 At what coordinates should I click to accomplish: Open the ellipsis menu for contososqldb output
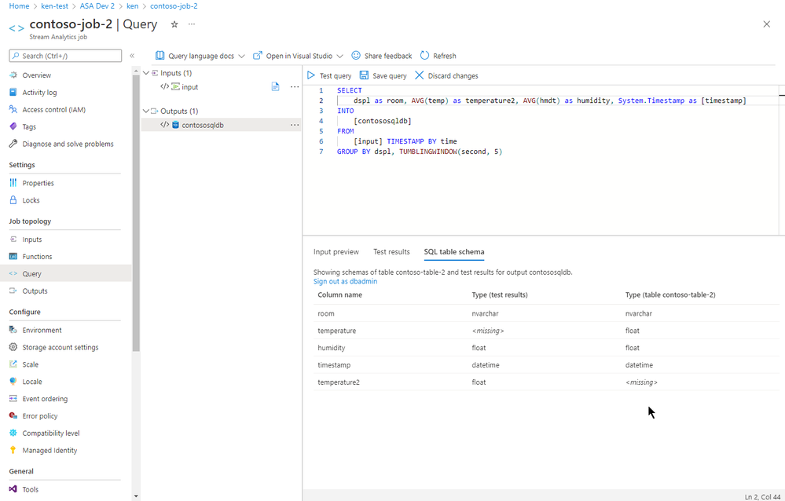click(295, 125)
